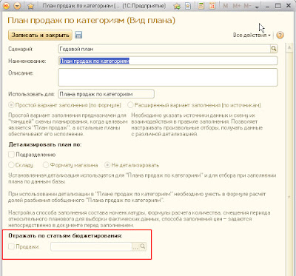Image resolution: width=296 pixels, height=276 pixels.
Task: Click the Описание text area
Action: 168,78
